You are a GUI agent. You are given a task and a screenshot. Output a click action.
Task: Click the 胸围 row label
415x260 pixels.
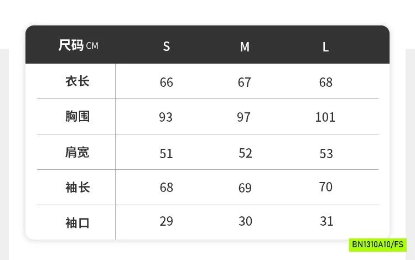tap(77, 116)
